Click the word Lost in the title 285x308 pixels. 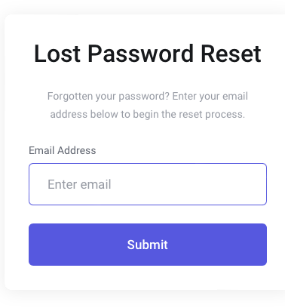coord(57,54)
